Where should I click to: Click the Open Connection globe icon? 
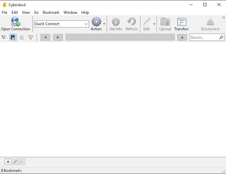pos(16,21)
